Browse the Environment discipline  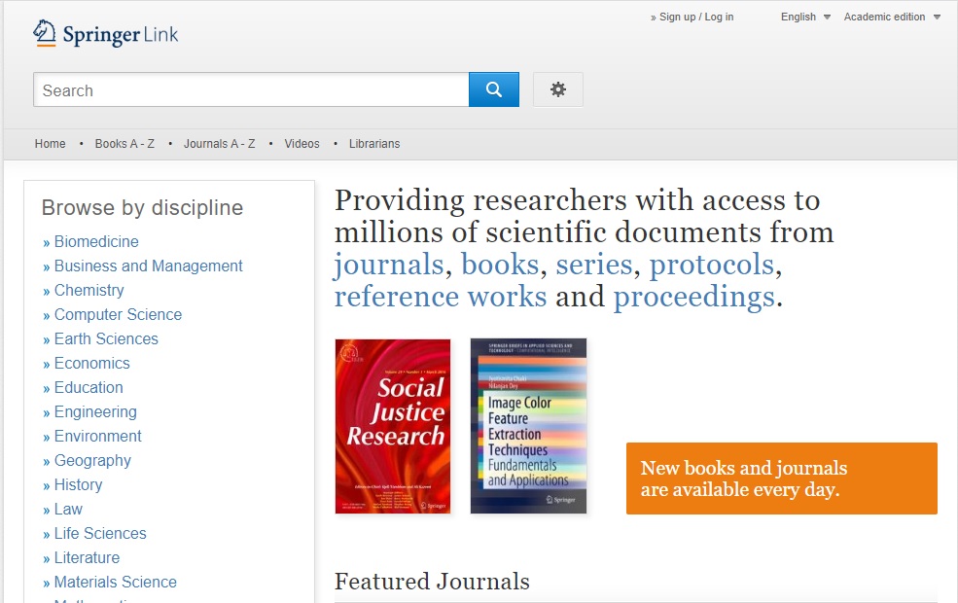pyautogui.click(x=98, y=437)
